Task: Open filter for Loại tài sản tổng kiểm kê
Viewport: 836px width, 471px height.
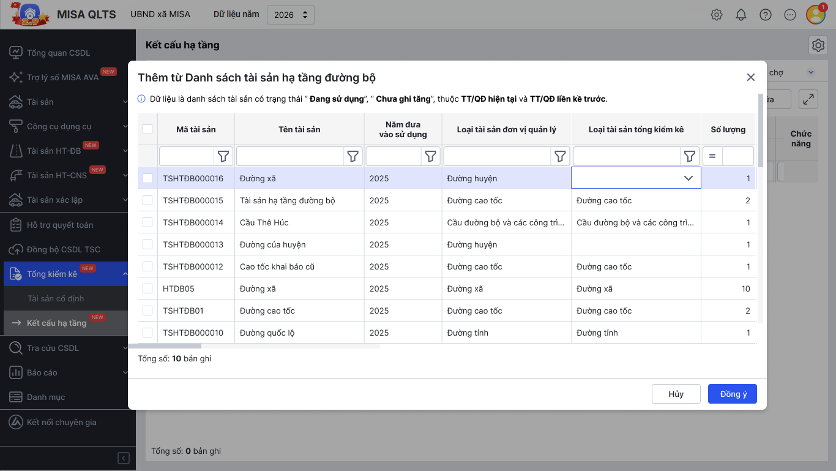Action: coord(690,156)
